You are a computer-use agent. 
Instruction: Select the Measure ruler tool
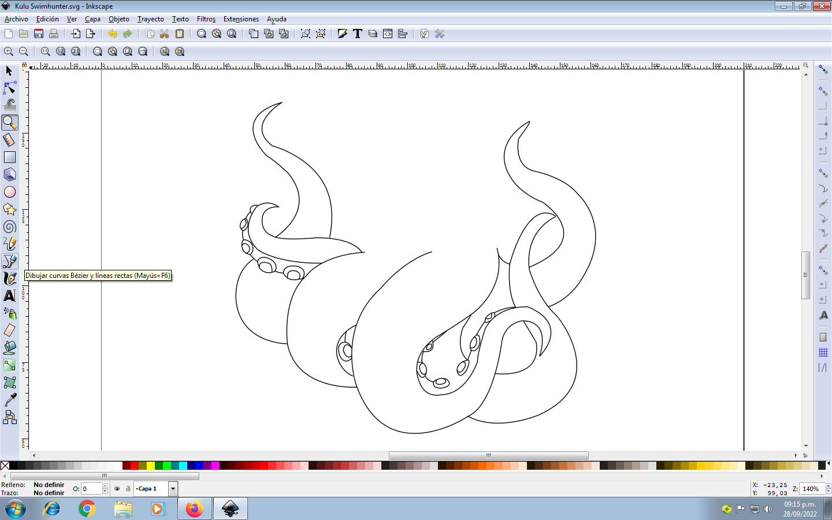9,140
